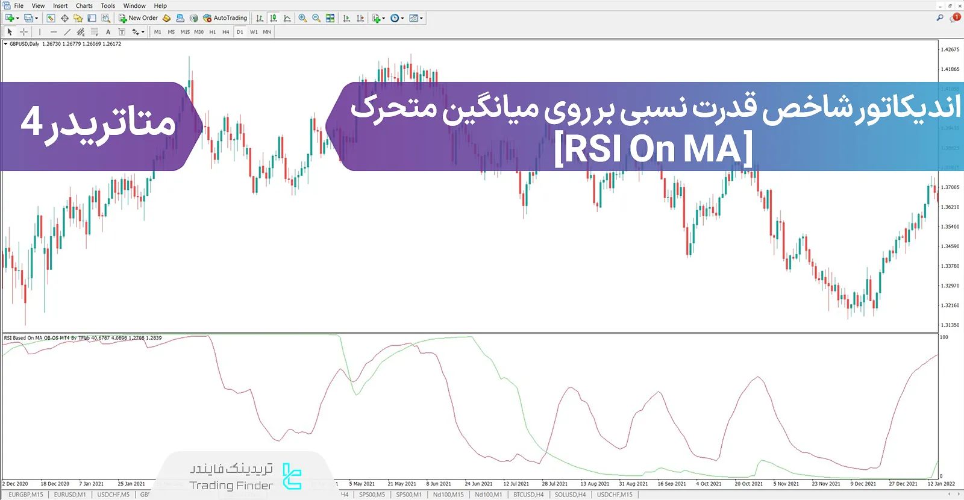Click the 5 May 2021 date label
This screenshot has width=964, height=500.
coord(361,484)
